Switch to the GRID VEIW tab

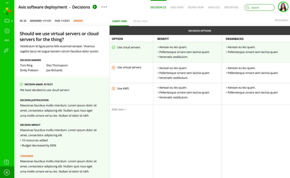click(177, 7)
